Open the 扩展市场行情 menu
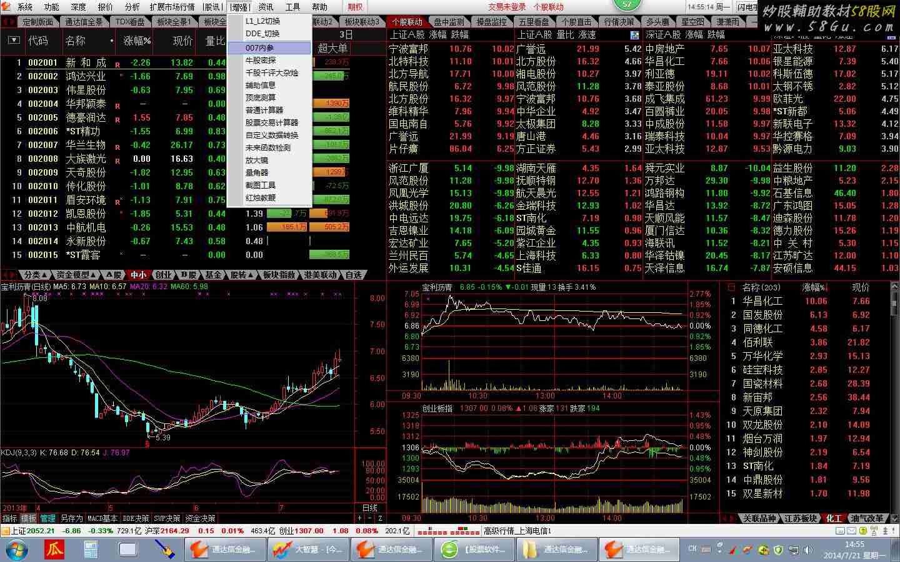Screen dimensions: 900x562 pos(172,7)
